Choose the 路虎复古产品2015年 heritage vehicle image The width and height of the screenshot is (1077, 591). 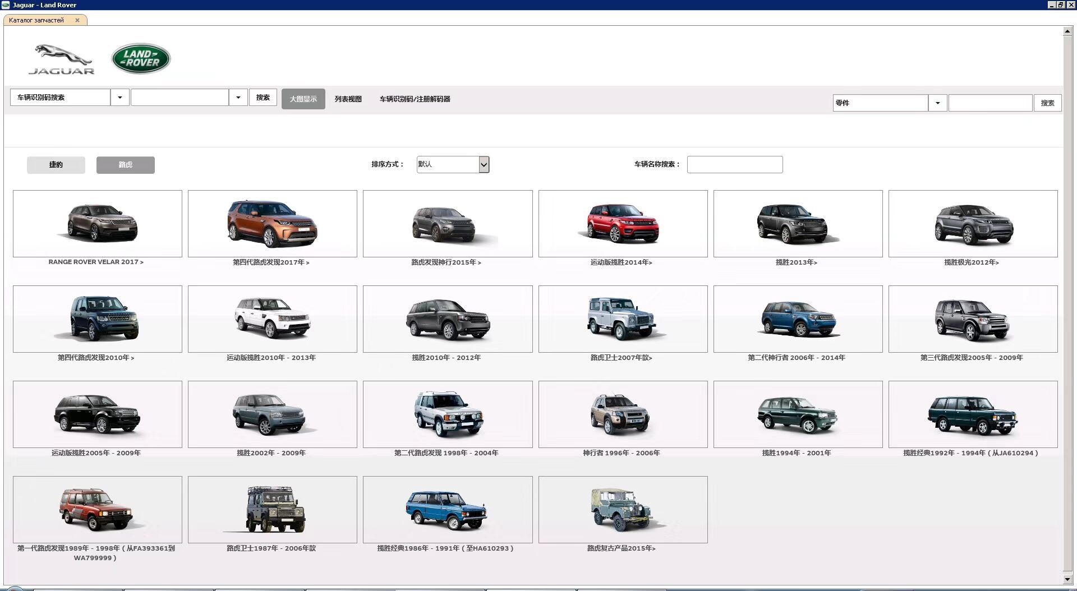(623, 510)
